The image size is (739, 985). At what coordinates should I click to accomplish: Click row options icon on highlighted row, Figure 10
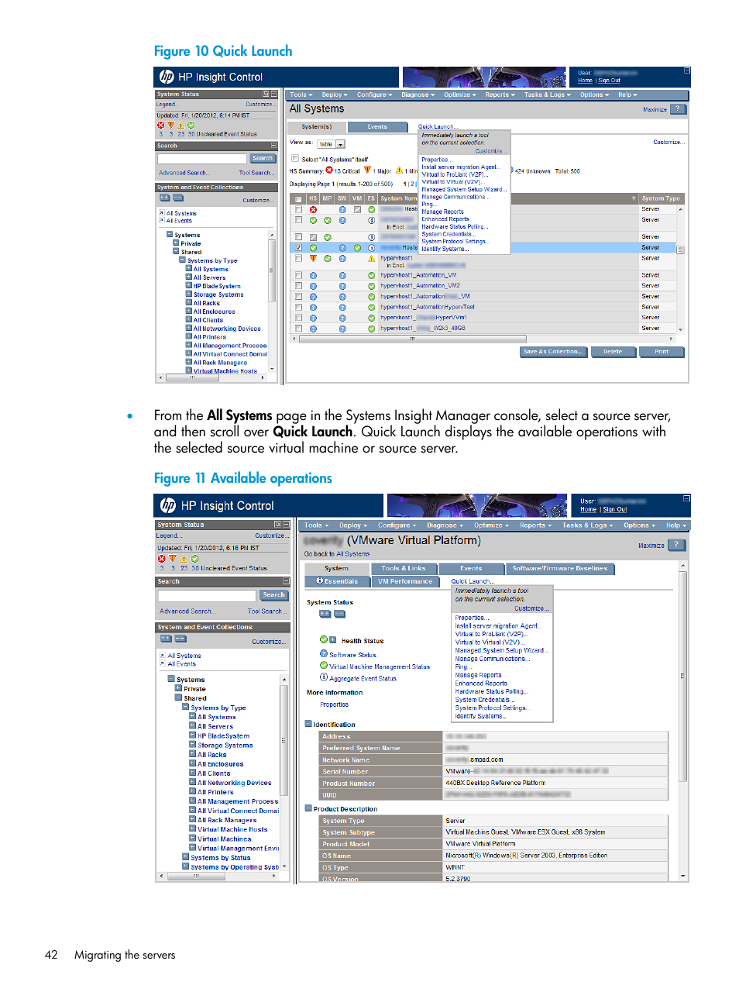681,250
